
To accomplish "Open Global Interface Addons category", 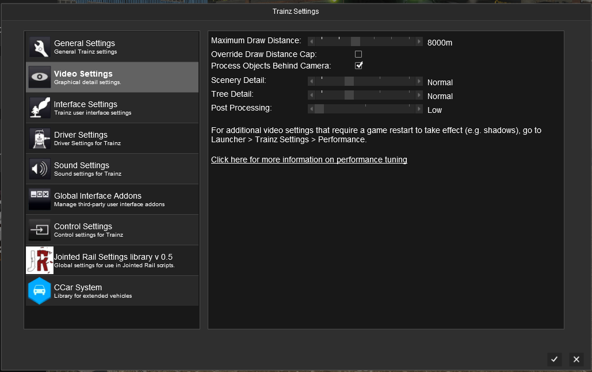I will (112, 199).
